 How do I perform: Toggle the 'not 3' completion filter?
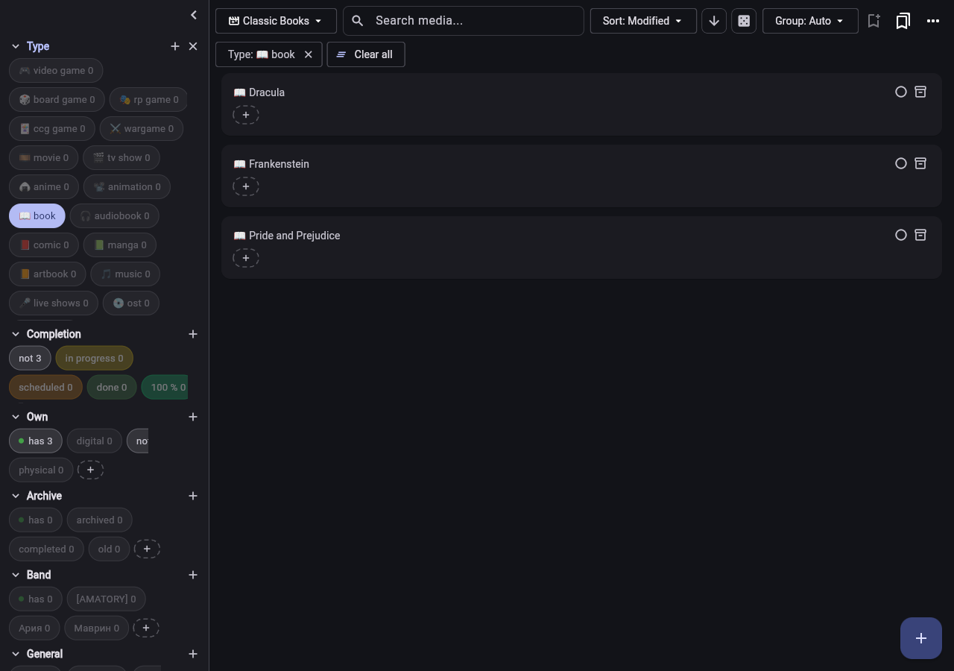click(x=30, y=358)
